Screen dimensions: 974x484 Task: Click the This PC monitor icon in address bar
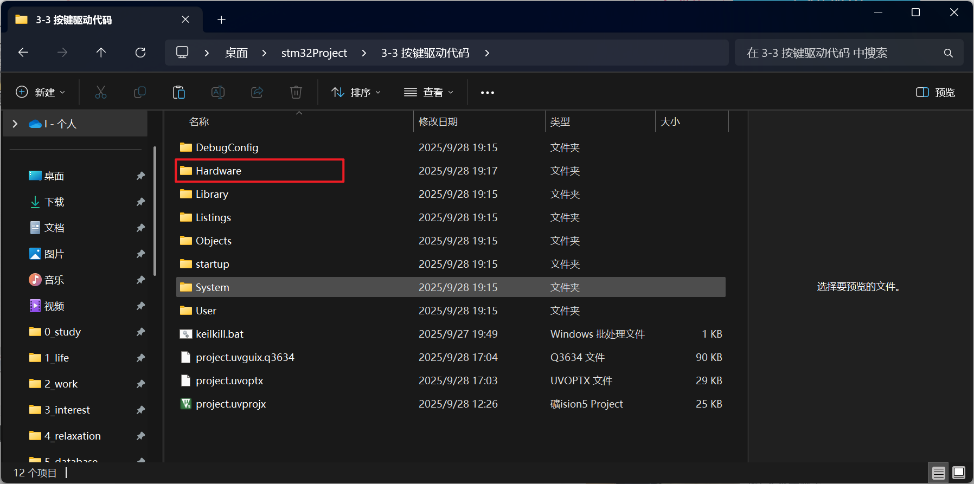[182, 53]
